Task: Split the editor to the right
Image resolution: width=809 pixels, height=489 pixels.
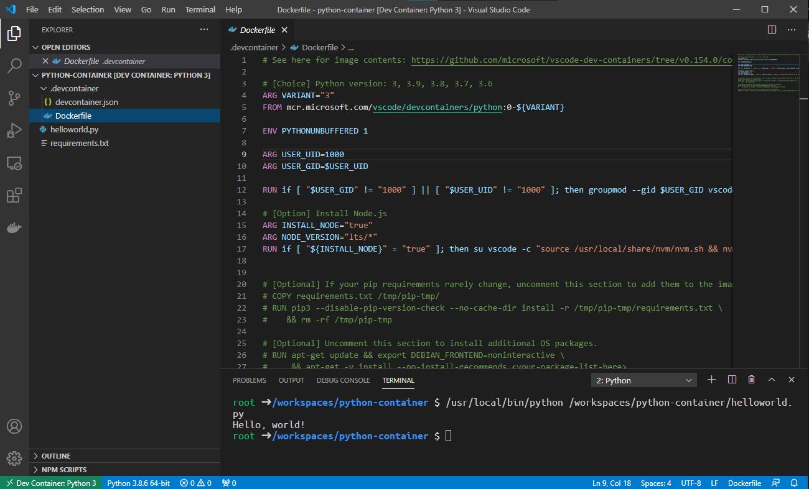Action: (x=772, y=29)
